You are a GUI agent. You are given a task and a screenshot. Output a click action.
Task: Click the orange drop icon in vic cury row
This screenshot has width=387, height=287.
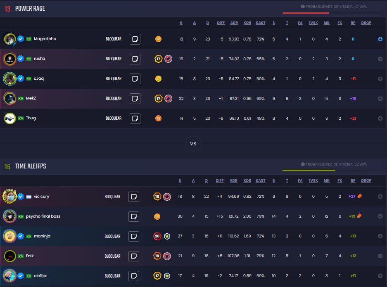point(360,196)
